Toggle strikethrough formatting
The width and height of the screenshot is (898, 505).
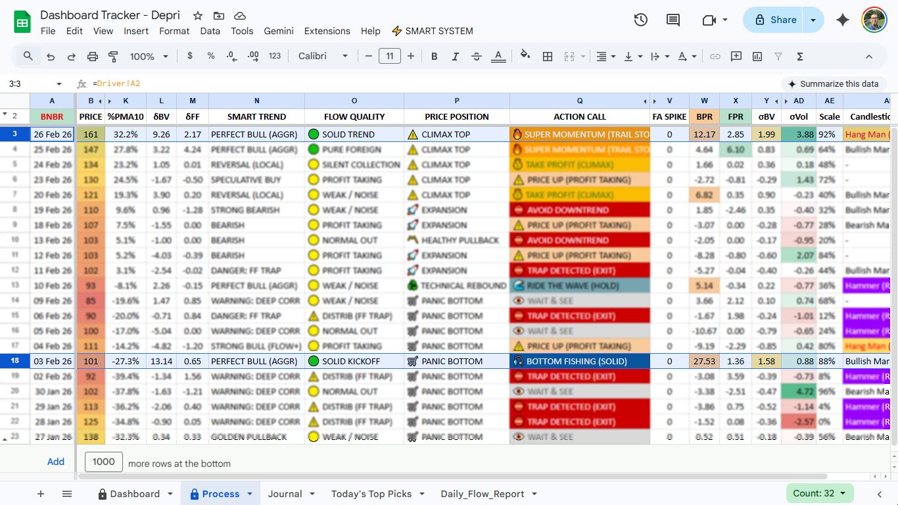click(x=477, y=57)
